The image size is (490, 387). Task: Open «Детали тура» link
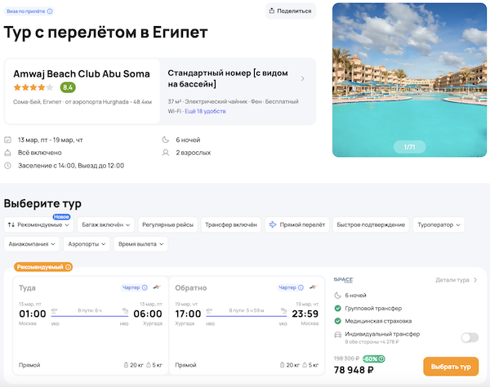457,280
